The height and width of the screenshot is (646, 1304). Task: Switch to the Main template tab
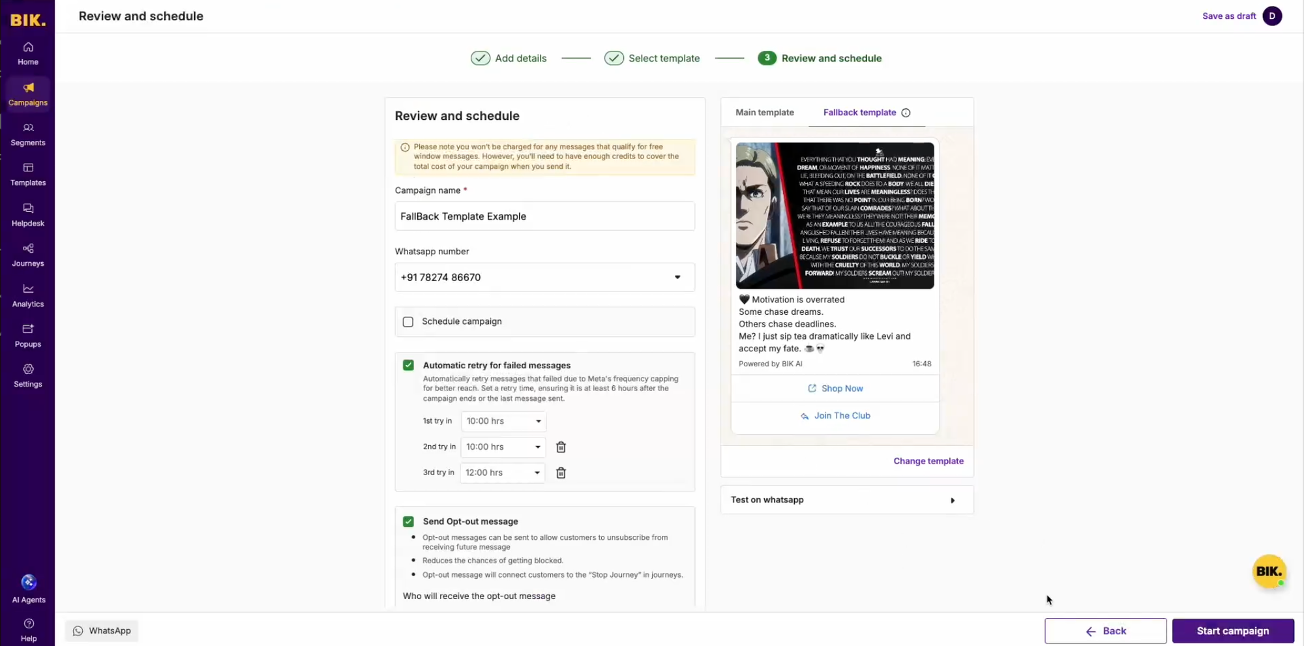coord(764,112)
